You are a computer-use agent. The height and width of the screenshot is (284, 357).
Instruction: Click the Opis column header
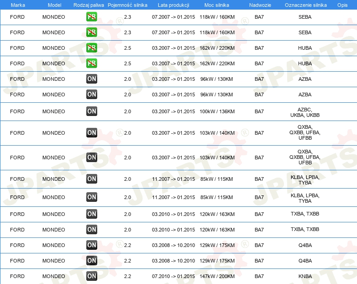[x=342, y=5]
